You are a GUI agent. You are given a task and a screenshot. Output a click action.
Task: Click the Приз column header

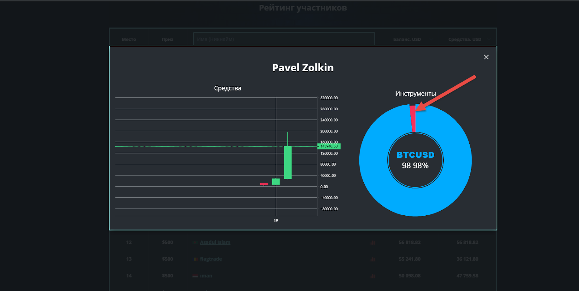(168, 39)
